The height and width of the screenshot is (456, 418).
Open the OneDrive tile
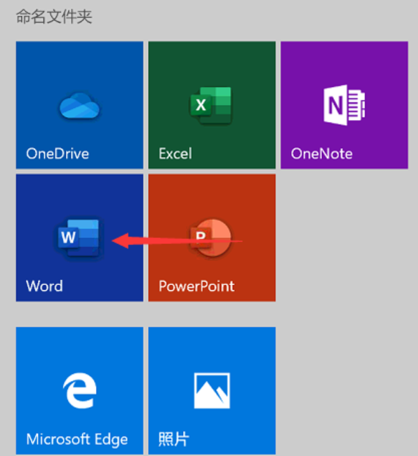(80, 105)
